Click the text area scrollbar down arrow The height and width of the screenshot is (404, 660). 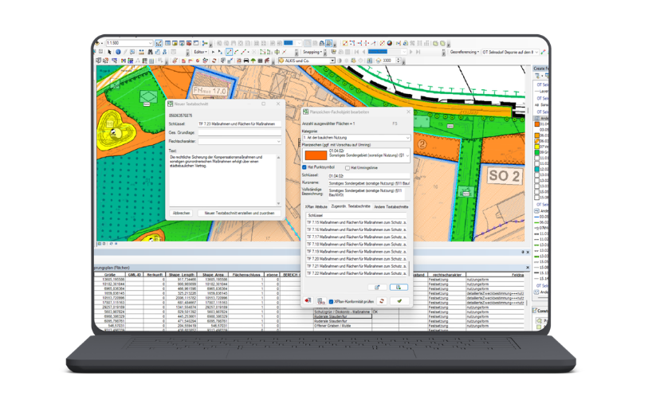278,203
